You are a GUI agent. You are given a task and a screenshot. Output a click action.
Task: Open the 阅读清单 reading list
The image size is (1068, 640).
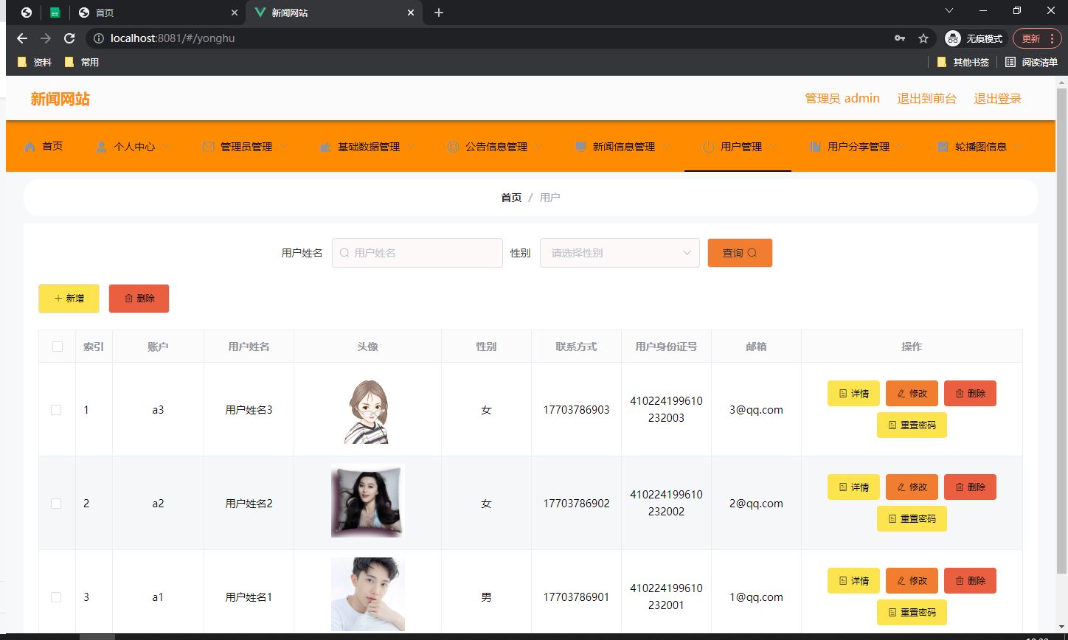point(1031,63)
